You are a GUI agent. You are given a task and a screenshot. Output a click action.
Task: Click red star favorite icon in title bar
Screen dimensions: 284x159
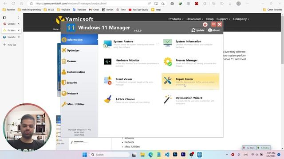205,25
